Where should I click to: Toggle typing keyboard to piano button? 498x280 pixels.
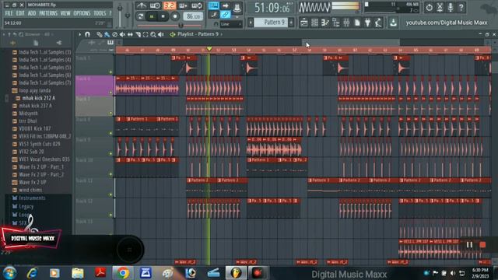pos(214,5)
